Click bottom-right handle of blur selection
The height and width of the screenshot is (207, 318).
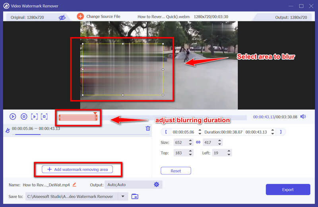[163, 95]
